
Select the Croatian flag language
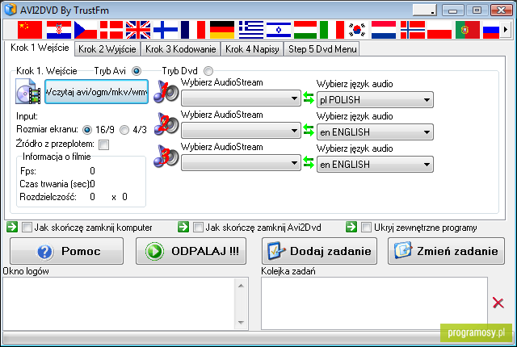click(x=59, y=30)
